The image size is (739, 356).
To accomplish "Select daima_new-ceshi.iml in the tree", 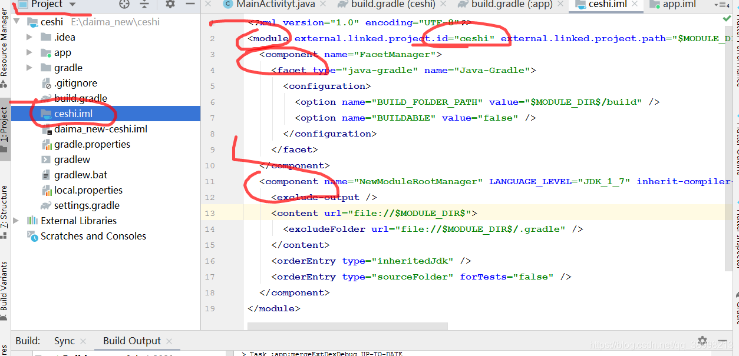I will [101, 129].
